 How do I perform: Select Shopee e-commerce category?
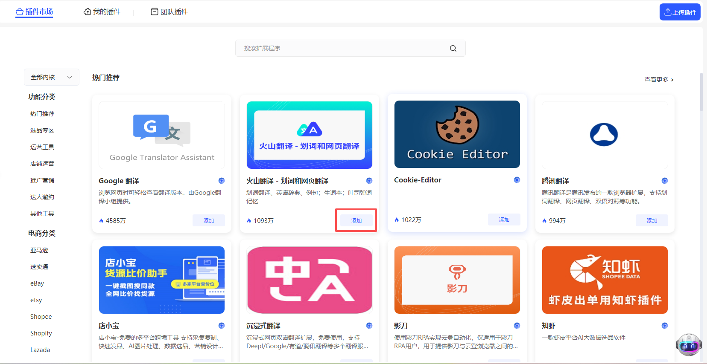41,317
